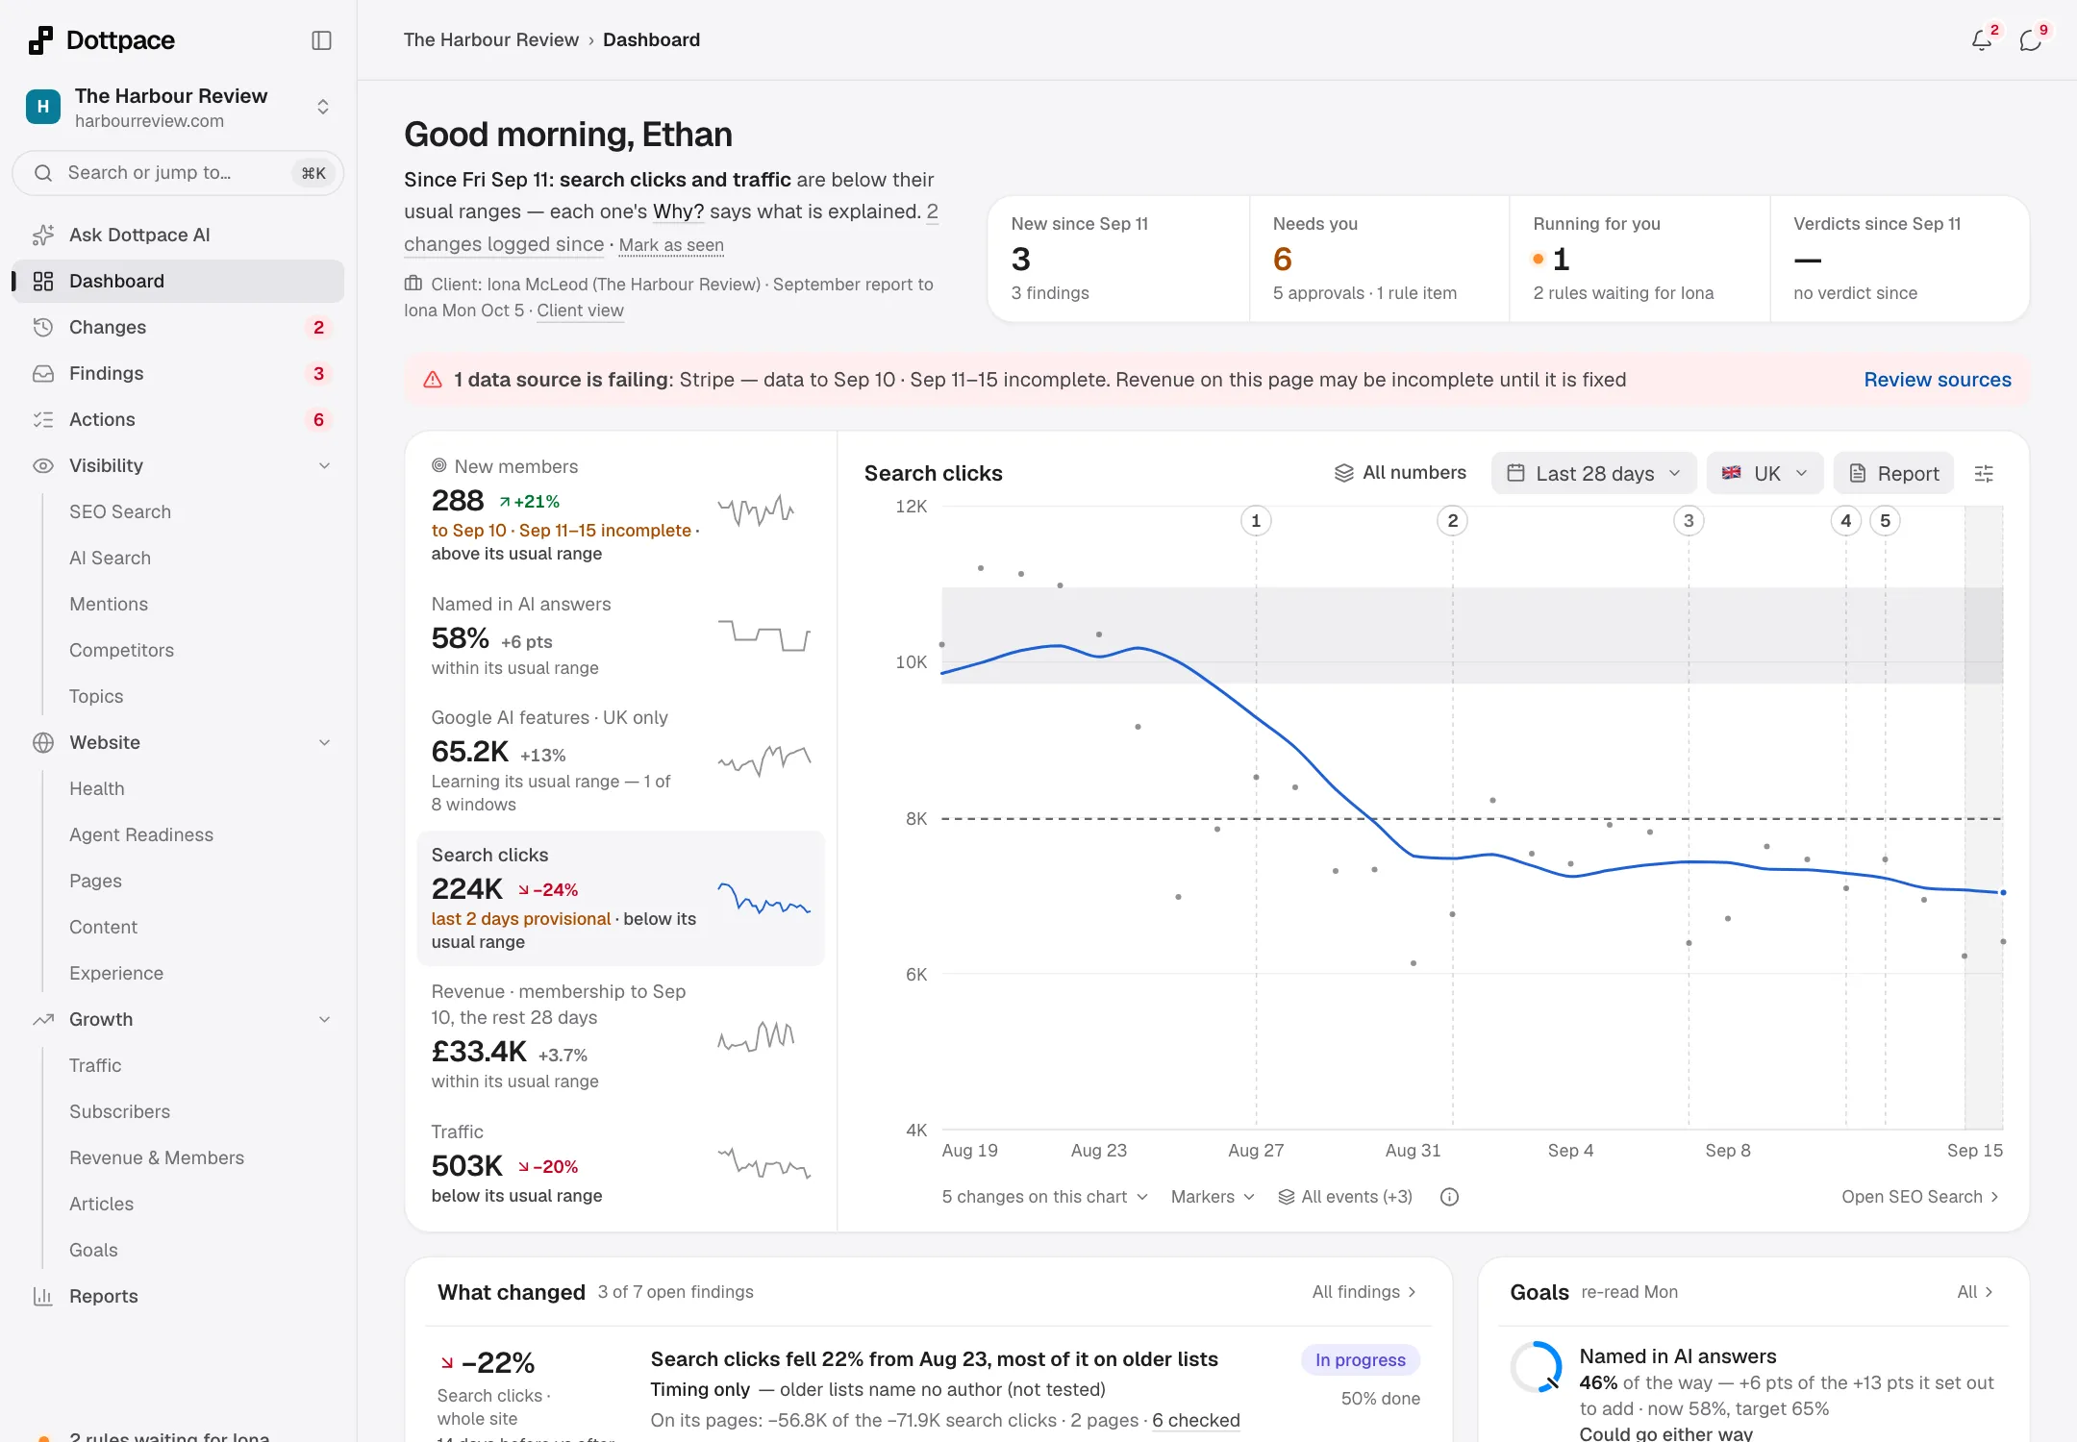This screenshot has width=2077, height=1442.
Task: Select the Traffic 503K metric card
Action: click(x=621, y=1163)
